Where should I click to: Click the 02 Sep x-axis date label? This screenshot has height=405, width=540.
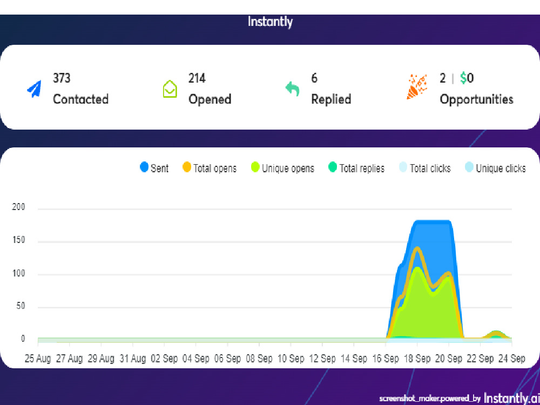[x=164, y=359]
